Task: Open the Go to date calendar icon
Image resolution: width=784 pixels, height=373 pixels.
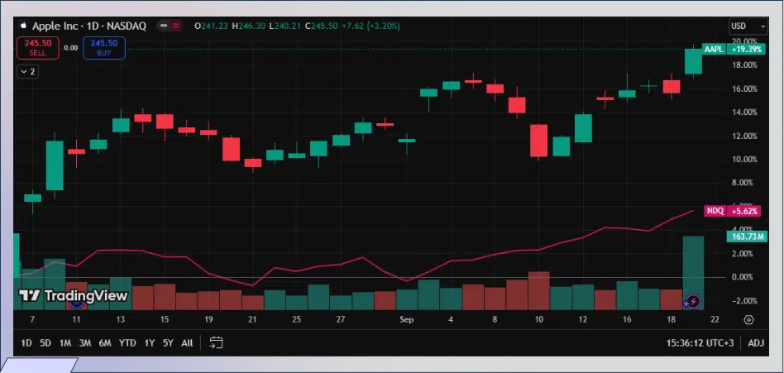Action: [216, 342]
